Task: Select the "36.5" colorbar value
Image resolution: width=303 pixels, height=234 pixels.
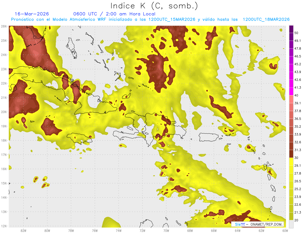Action: (x=298, y=119)
